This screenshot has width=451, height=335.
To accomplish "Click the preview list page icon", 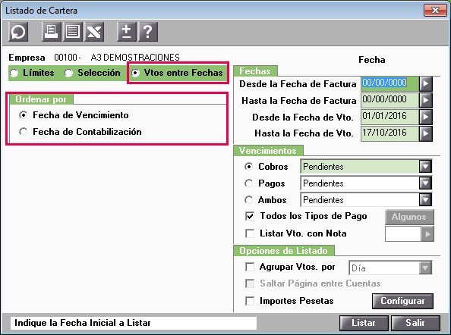I will (73, 32).
